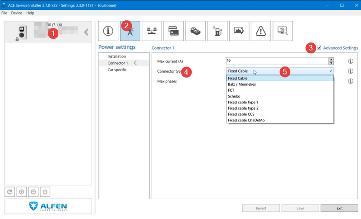Click the refresh device list button
This screenshot has width=361, height=219.
[x=9, y=192]
